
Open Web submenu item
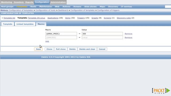pyautogui.click(x=57, y=7)
